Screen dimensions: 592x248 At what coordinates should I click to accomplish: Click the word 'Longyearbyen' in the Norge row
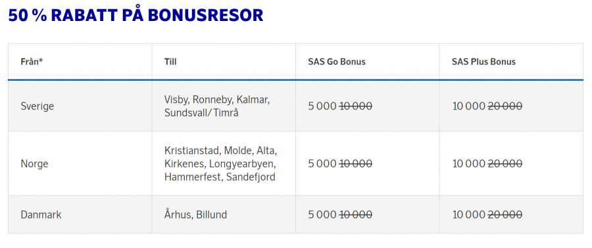tap(242, 164)
